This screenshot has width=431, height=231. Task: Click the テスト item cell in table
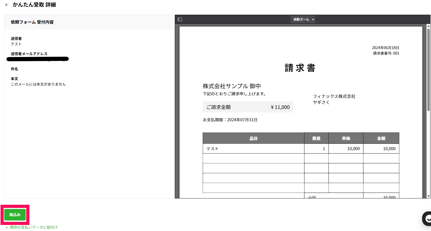click(253, 149)
